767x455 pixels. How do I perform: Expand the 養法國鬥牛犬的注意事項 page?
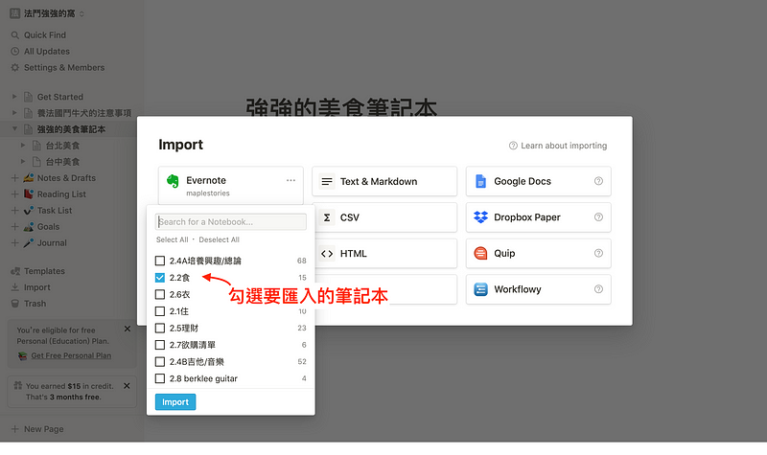pos(14,113)
